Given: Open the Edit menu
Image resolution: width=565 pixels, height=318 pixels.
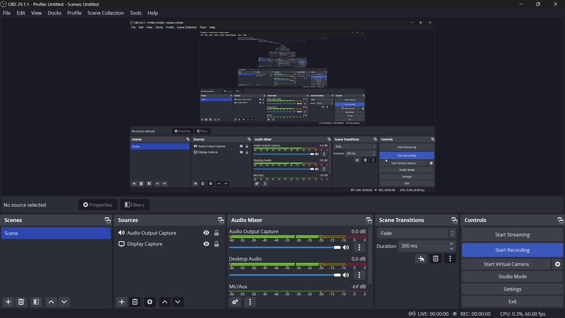Looking at the screenshot, I should coord(21,13).
